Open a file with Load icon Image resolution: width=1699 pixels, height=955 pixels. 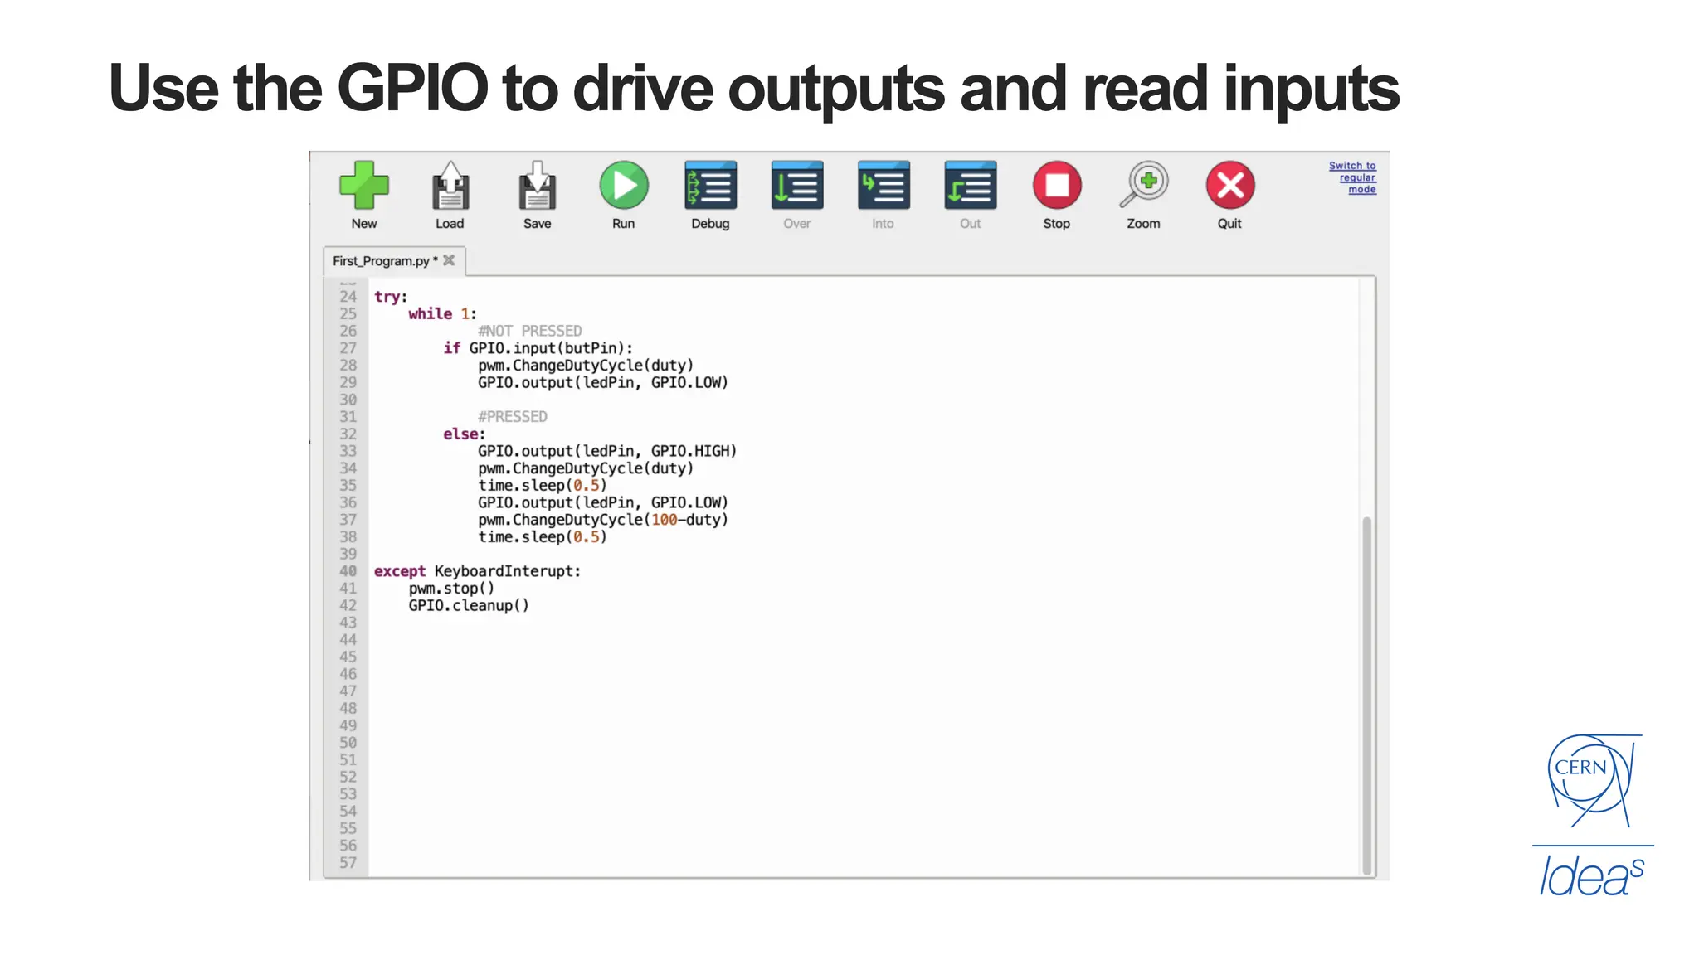(450, 185)
